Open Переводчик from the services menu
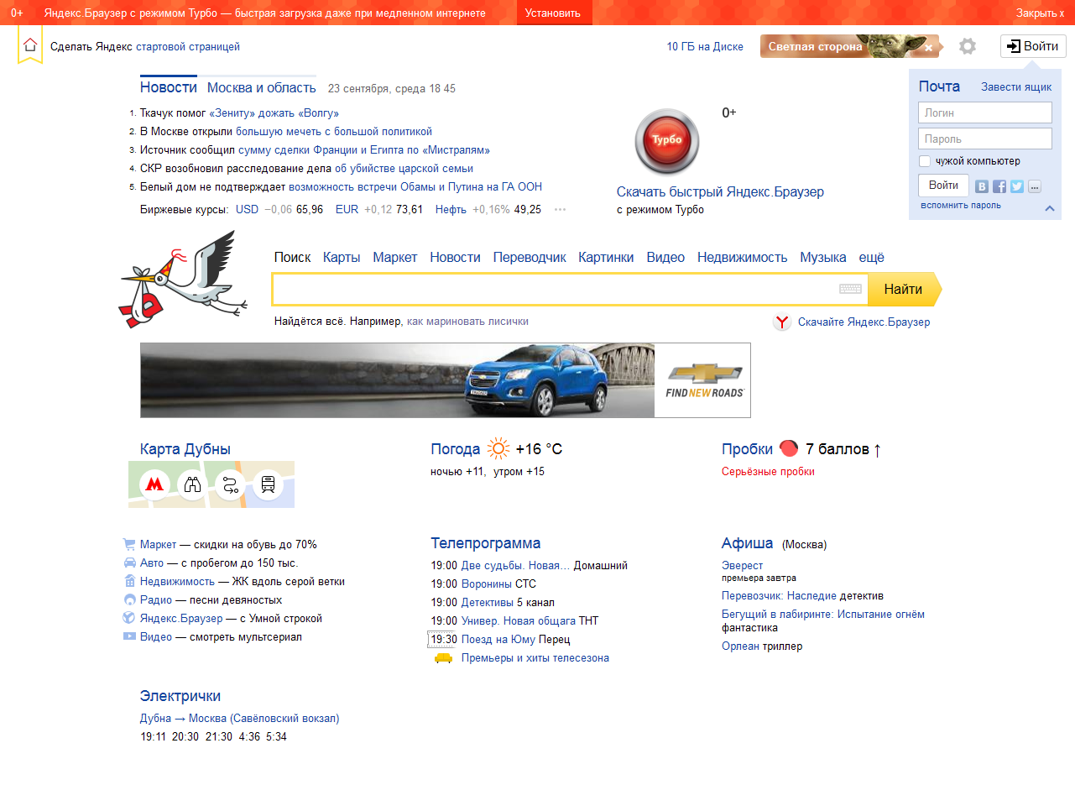This screenshot has width=1075, height=785. point(530,258)
